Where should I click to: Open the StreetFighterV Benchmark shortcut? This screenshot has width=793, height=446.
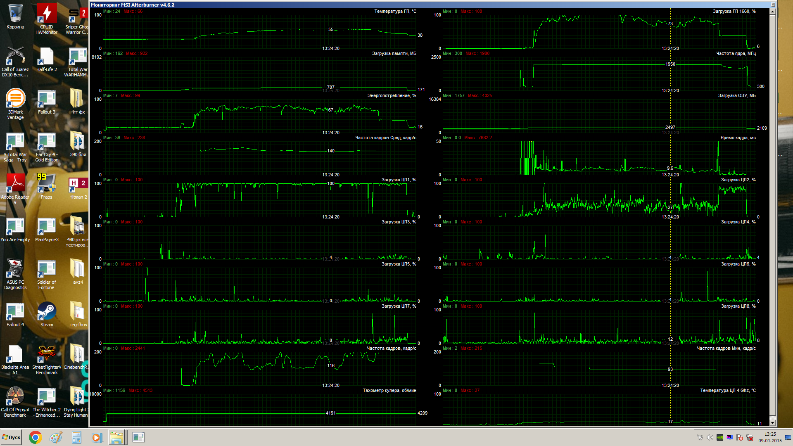coord(47,354)
